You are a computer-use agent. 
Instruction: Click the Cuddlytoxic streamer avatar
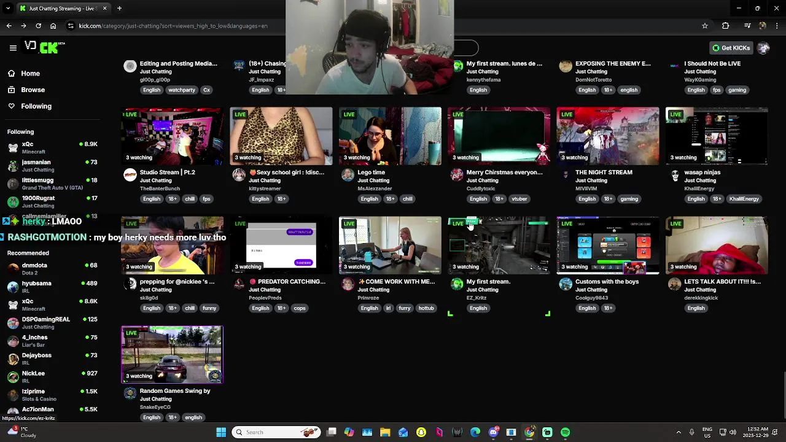457,176
